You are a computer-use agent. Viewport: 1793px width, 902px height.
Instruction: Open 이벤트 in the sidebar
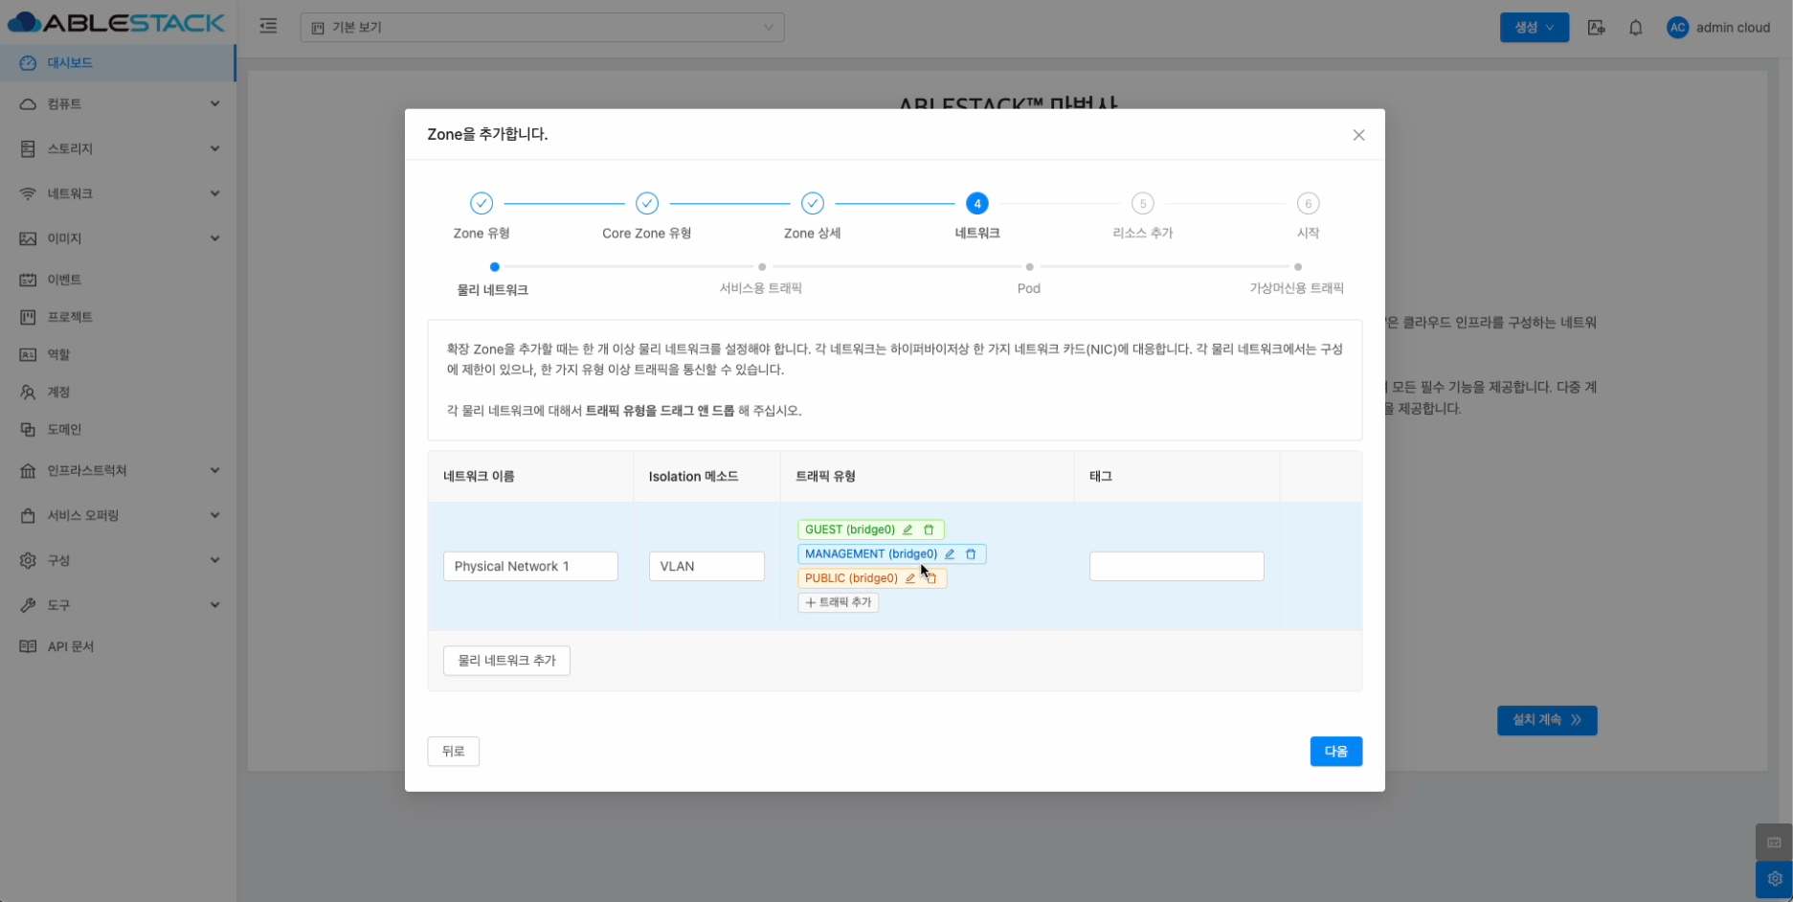[64, 280]
